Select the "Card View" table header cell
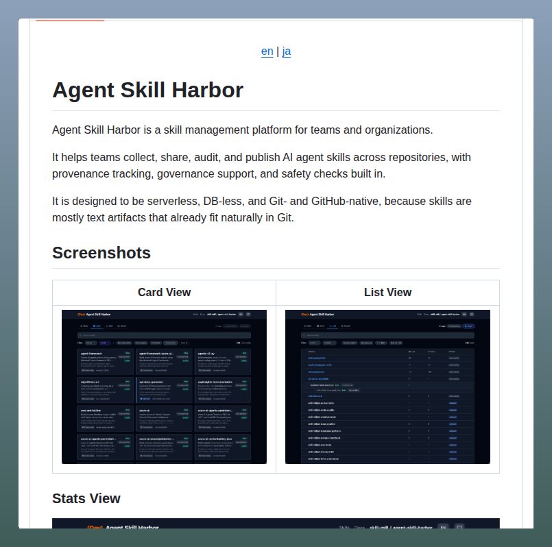 (x=164, y=293)
